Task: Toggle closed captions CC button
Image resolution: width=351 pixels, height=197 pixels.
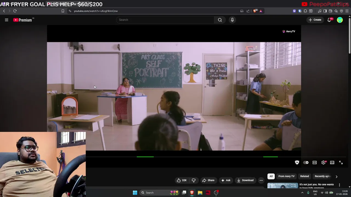Action: [x=315, y=163]
